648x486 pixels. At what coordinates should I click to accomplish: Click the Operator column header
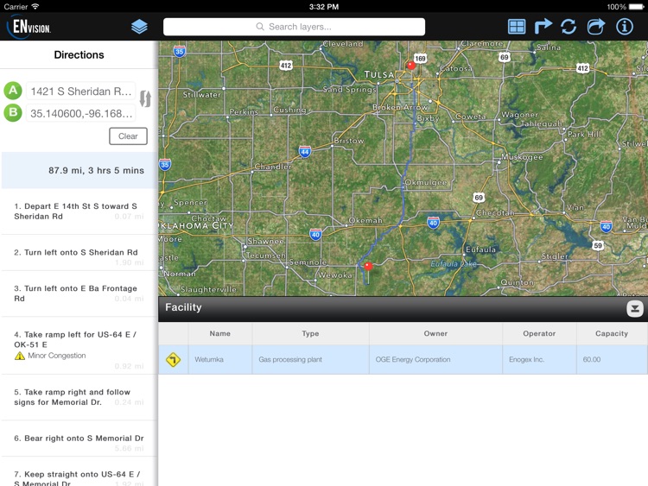539,333
